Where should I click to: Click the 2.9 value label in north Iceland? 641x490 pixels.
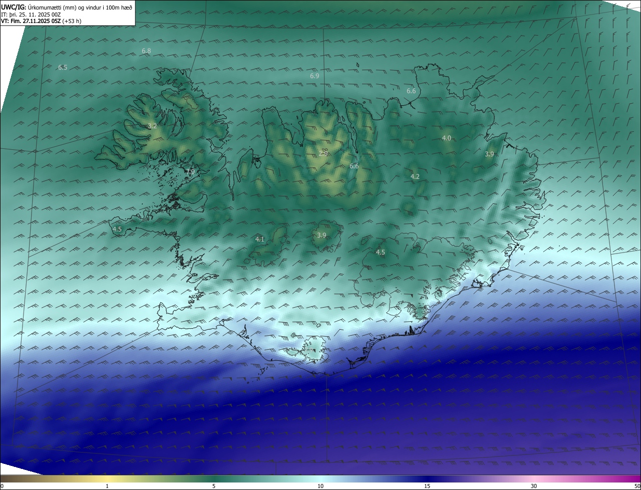pos(323,153)
